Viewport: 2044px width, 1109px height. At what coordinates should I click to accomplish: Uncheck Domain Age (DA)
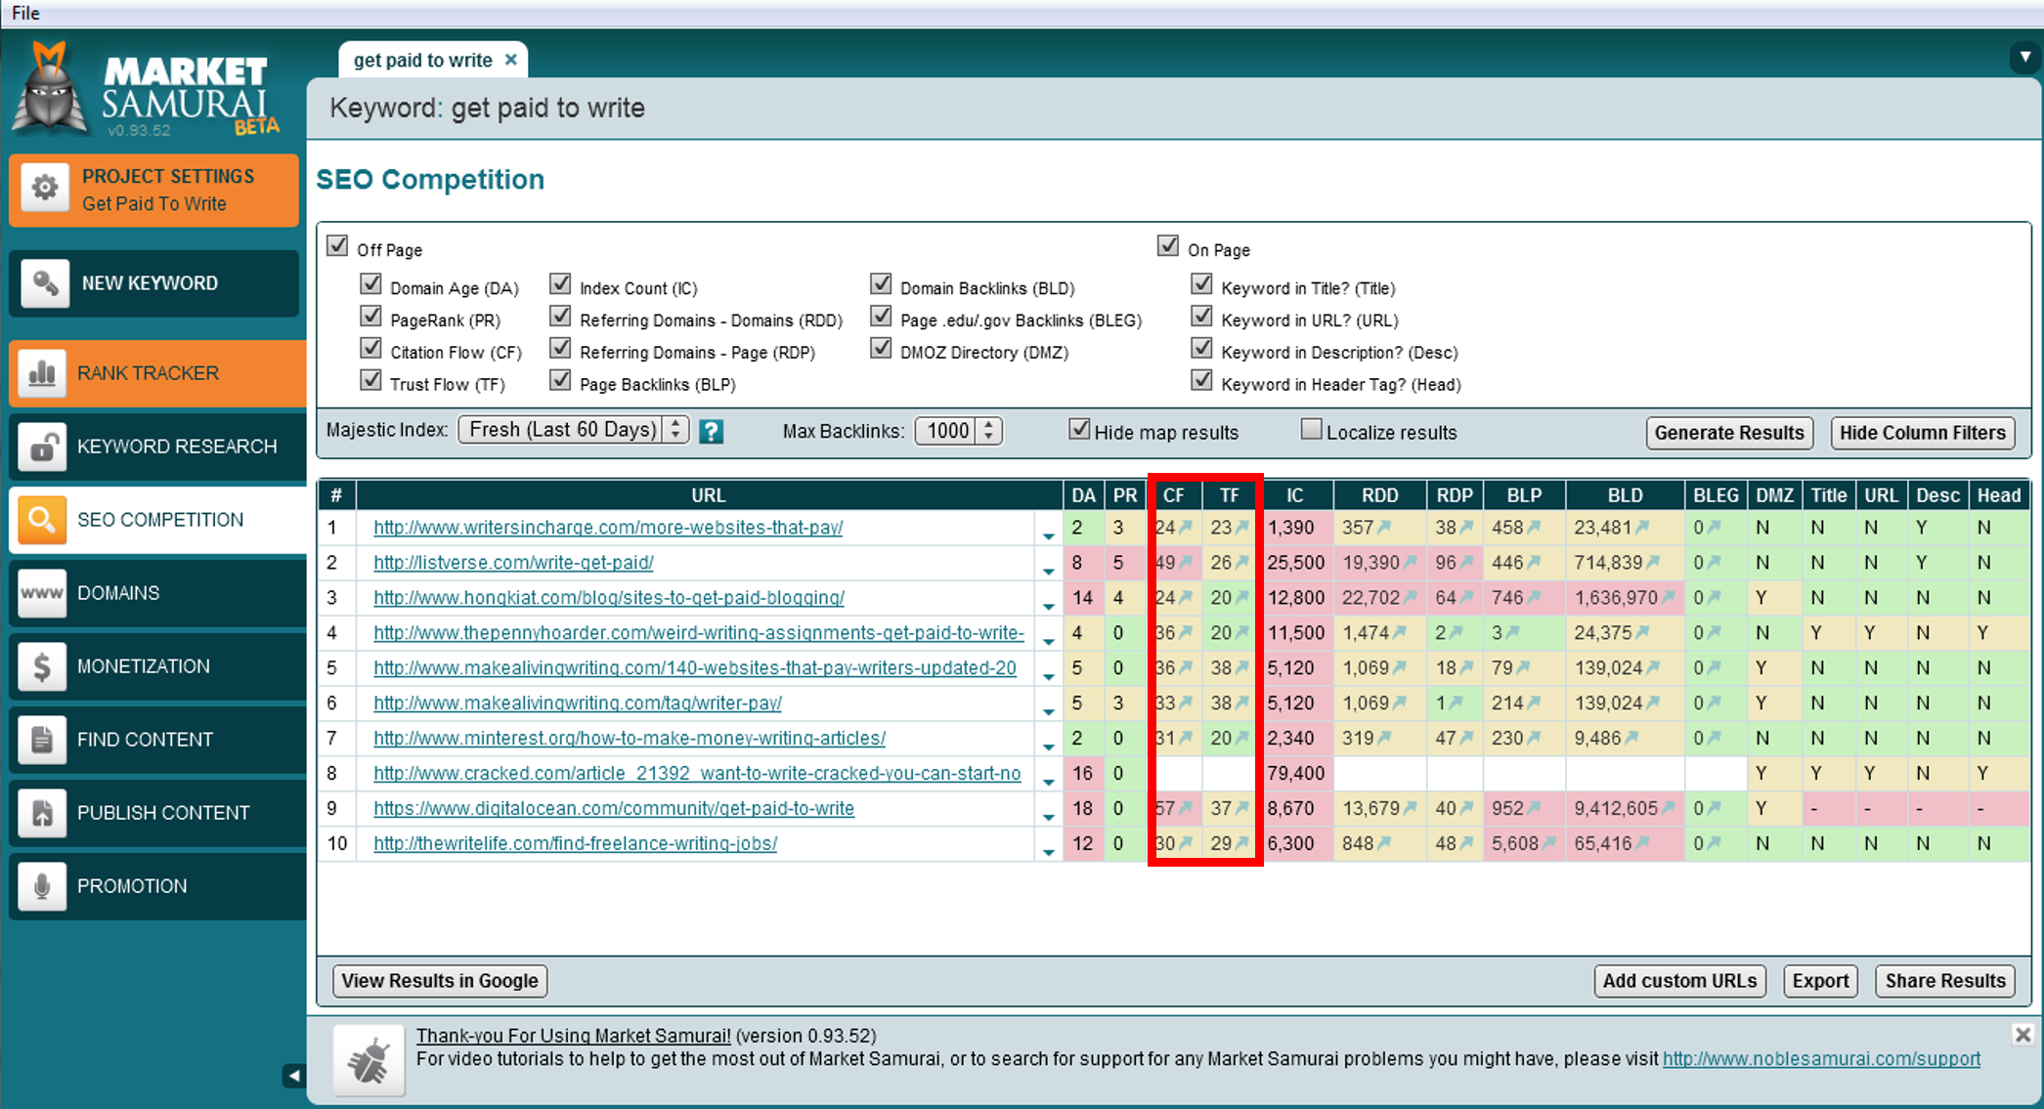pos(370,283)
